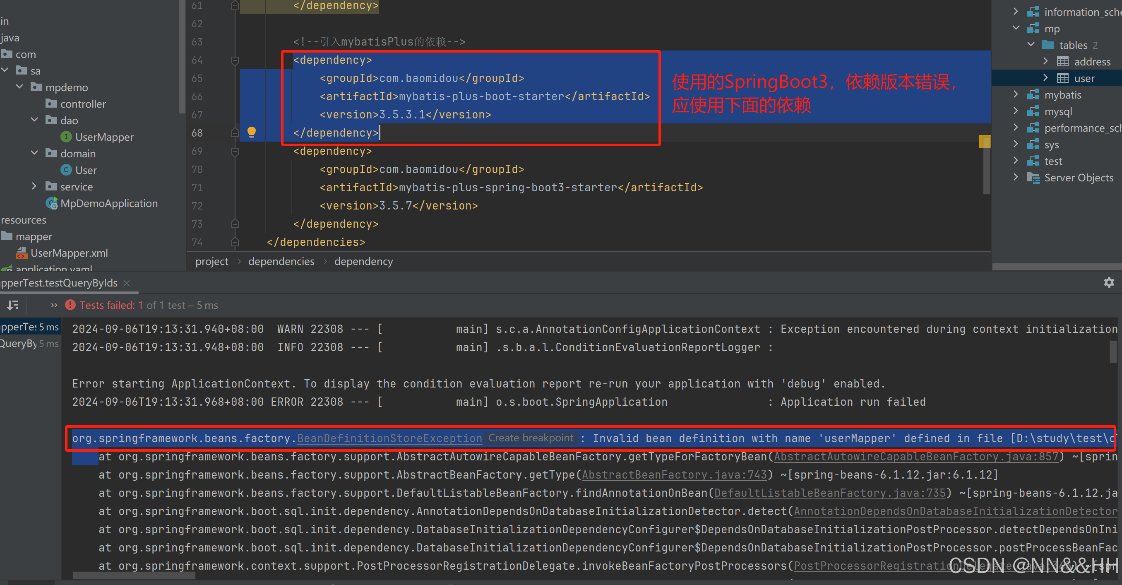Select the pperTest.testQueryByIds tab

tap(59, 283)
